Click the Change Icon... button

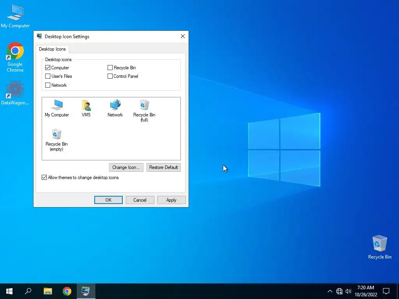coord(126,167)
